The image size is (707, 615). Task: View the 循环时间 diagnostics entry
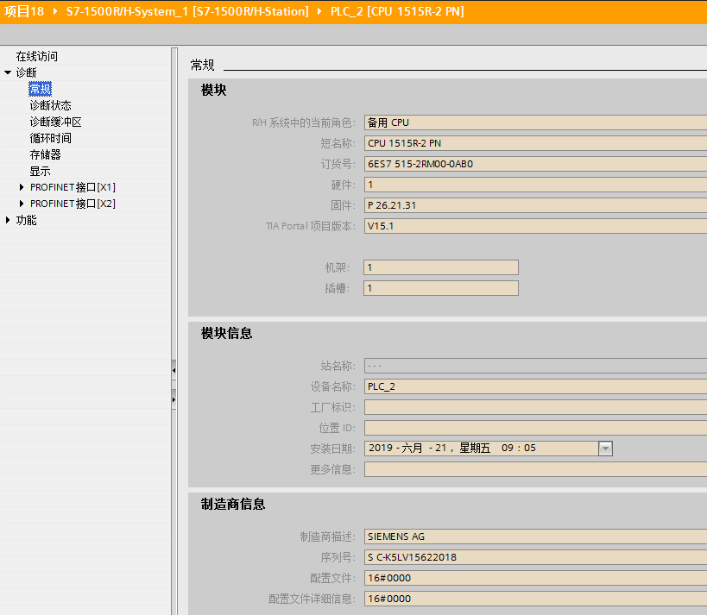[x=55, y=137]
